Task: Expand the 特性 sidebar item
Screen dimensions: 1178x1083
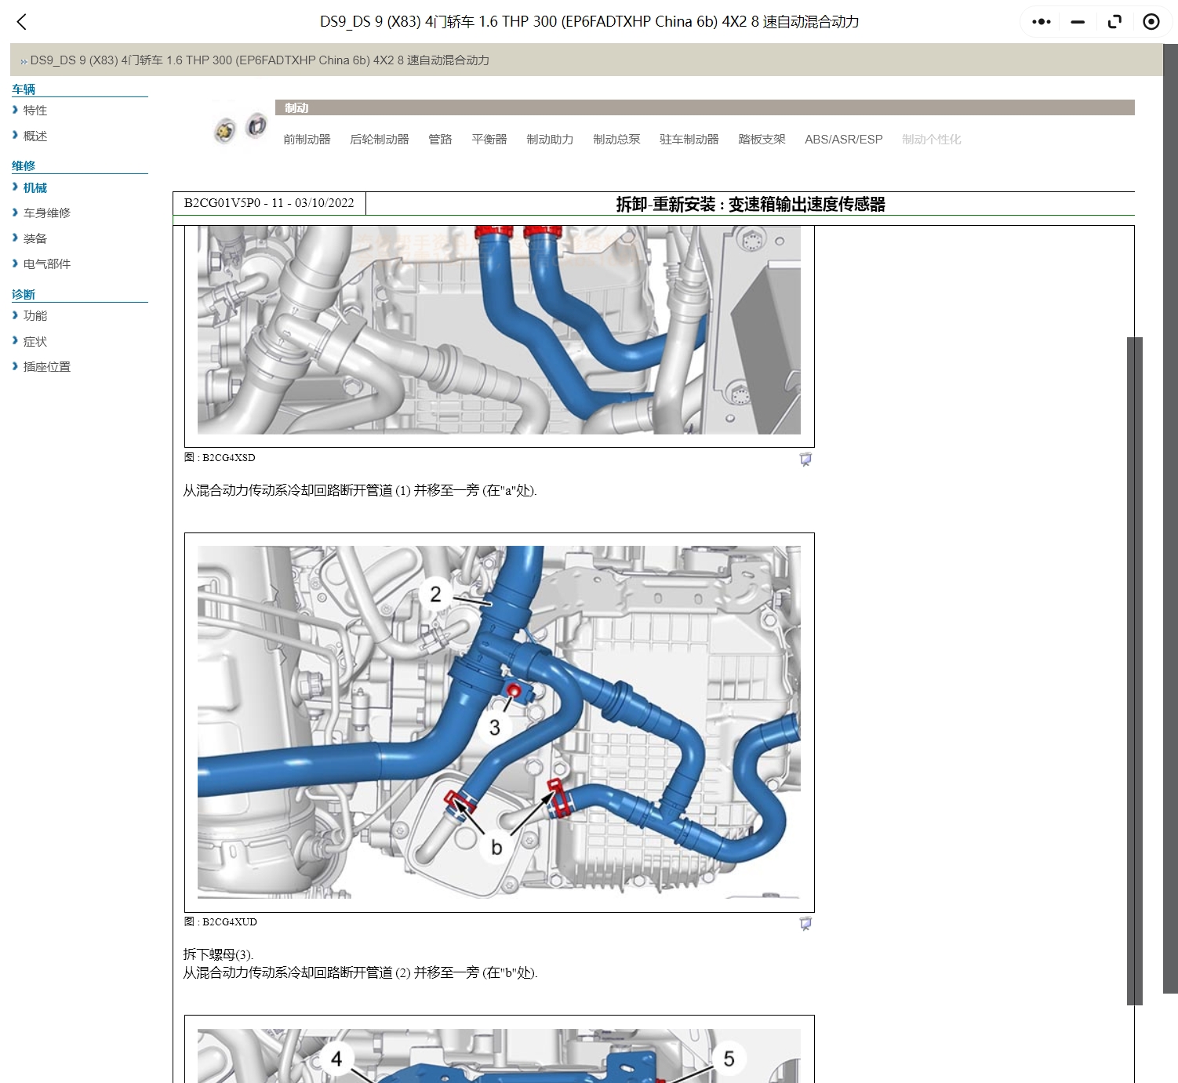Action: point(35,111)
